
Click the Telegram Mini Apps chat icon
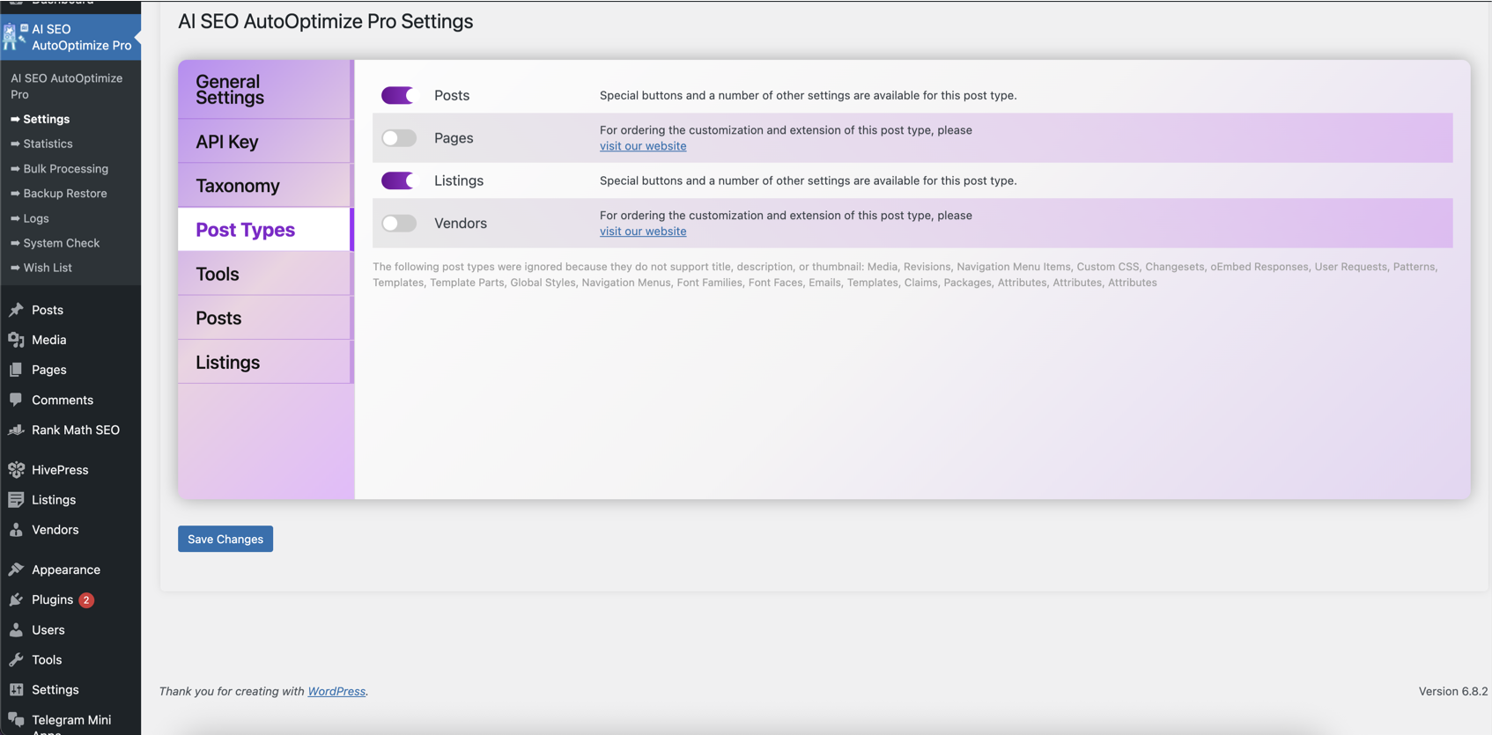coord(16,720)
